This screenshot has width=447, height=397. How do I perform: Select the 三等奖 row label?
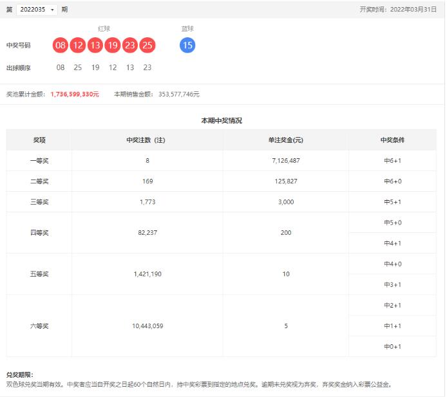(39, 202)
